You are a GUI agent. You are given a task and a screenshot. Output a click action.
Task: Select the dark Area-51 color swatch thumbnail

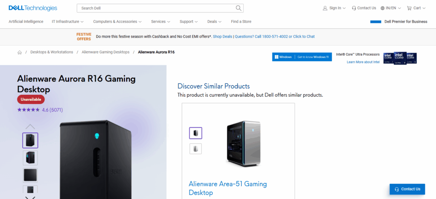pos(196,133)
